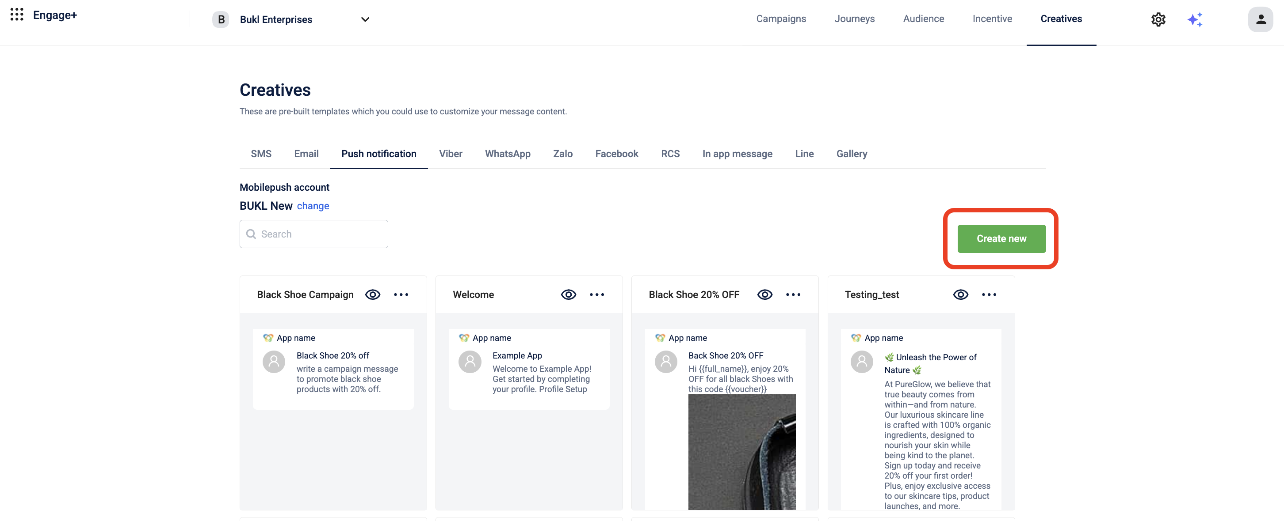1284x521 pixels.
Task: Go to Incentive in top navigation
Action: 992,19
